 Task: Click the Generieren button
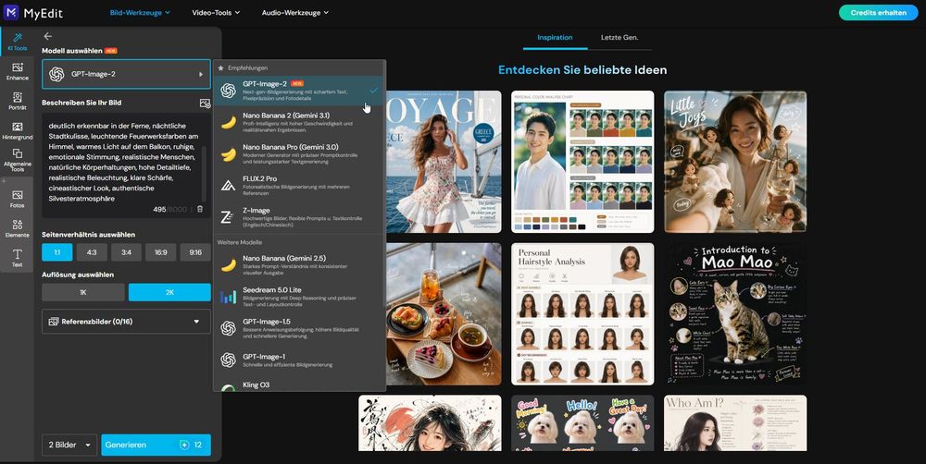tap(156, 446)
